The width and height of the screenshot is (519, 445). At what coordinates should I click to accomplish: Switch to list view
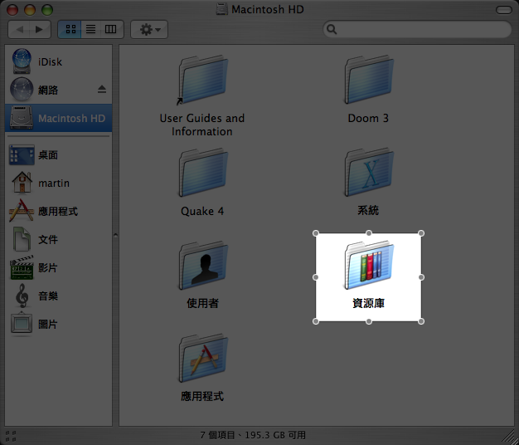pyautogui.click(x=90, y=30)
